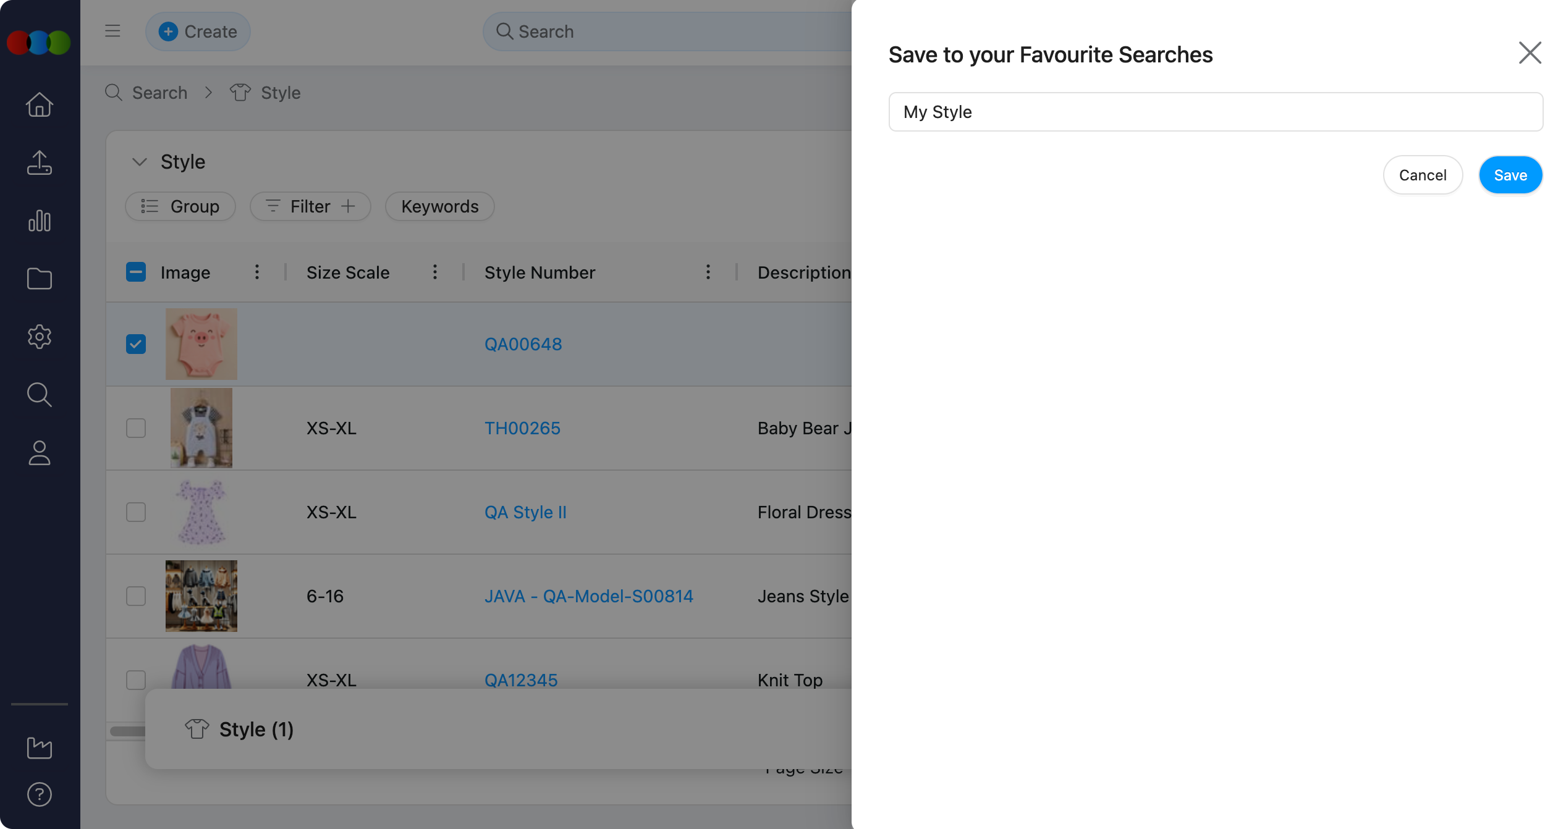This screenshot has width=1566, height=829.
Task: Open the Keywords filter pill
Action: click(439, 206)
